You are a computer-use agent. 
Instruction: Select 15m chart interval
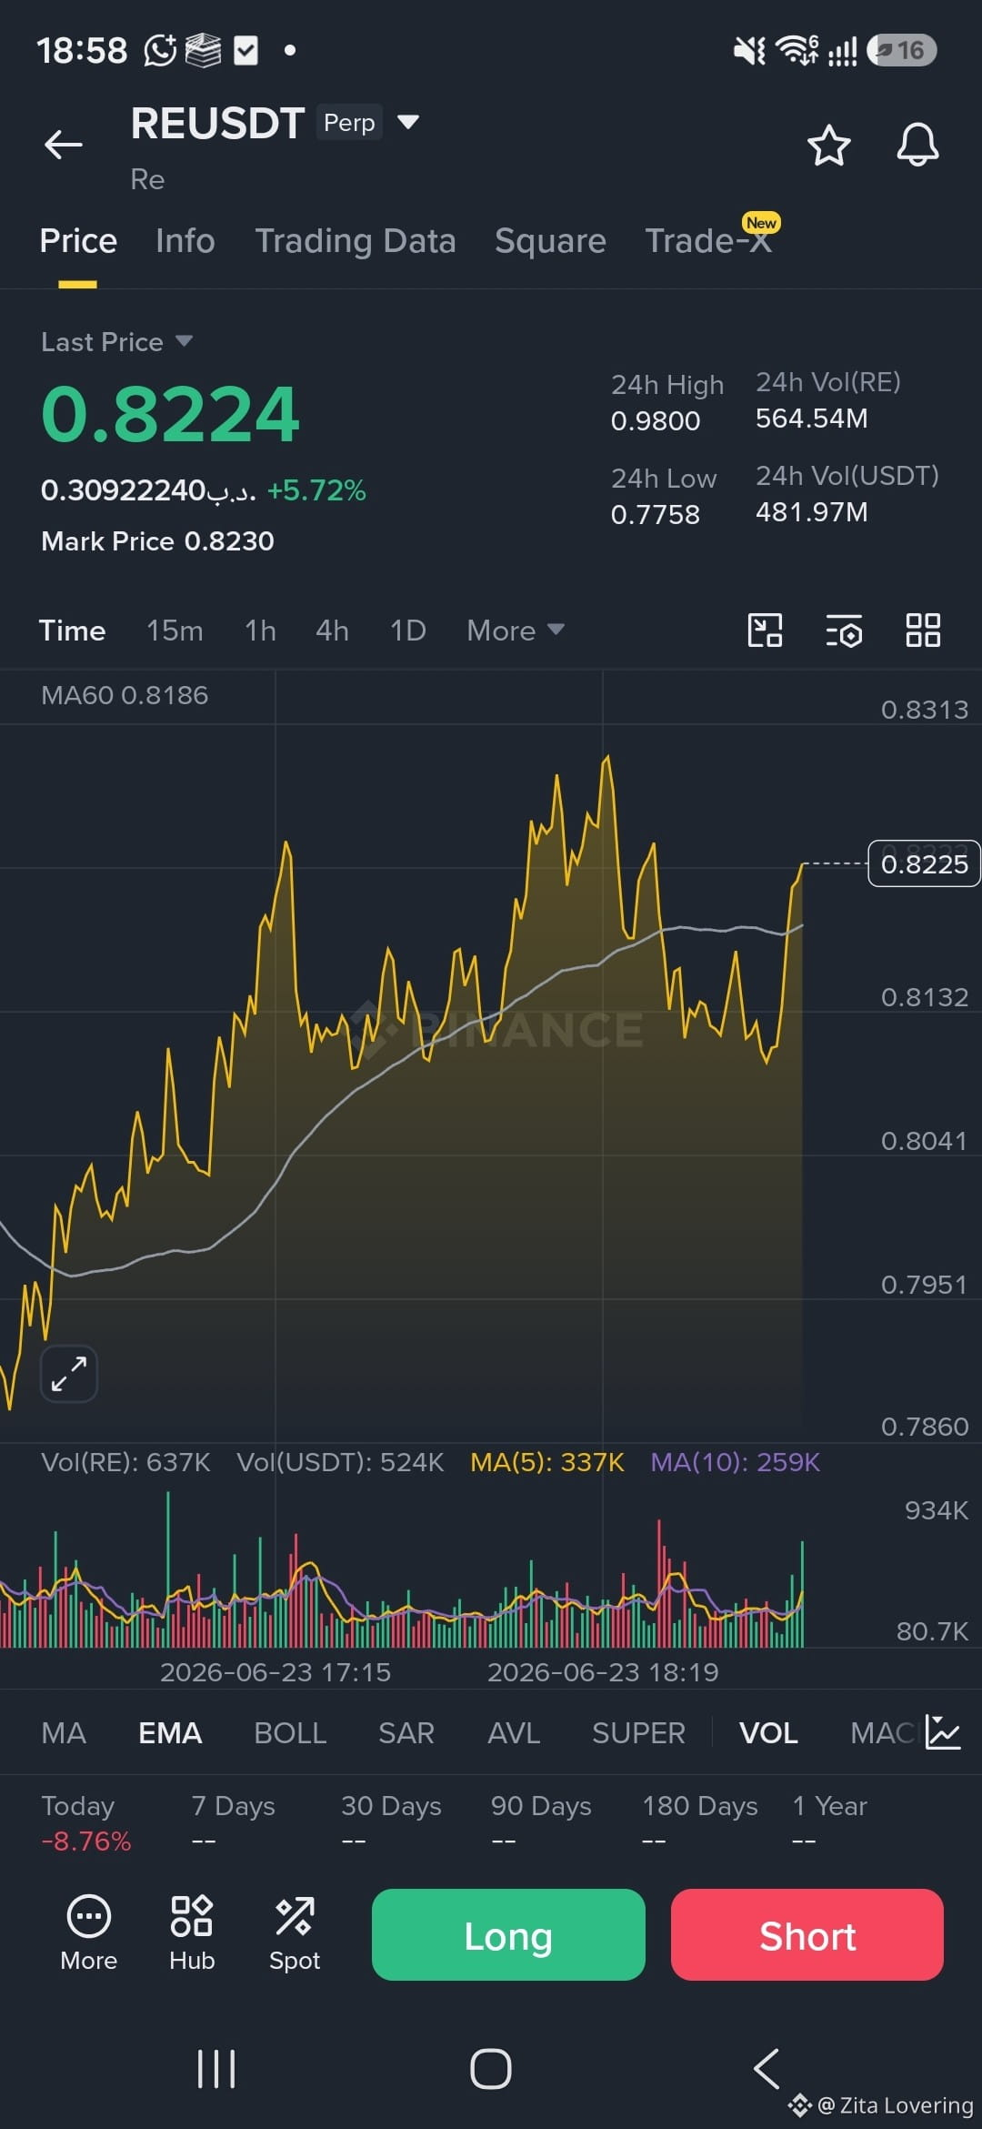pyautogui.click(x=175, y=631)
